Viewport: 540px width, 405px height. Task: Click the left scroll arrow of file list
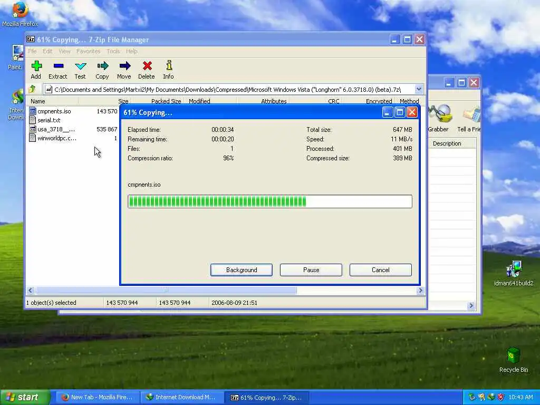click(x=30, y=291)
